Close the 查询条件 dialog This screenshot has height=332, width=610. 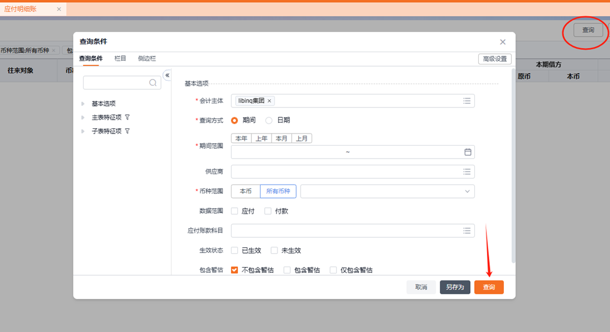pyautogui.click(x=503, y=42)
